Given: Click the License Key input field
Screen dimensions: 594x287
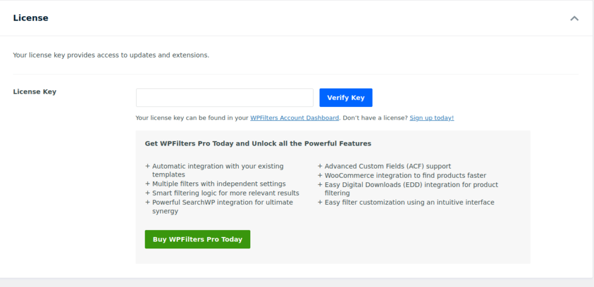Looking at the screenshot, I should [224, 98].
